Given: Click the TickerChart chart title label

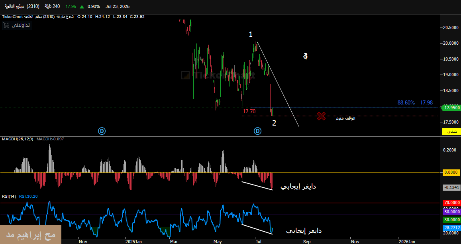Looking at the screenshot, I should coord(13,17).
